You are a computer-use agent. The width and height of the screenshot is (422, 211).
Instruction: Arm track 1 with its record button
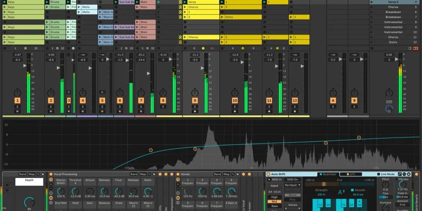click(18, 111)
